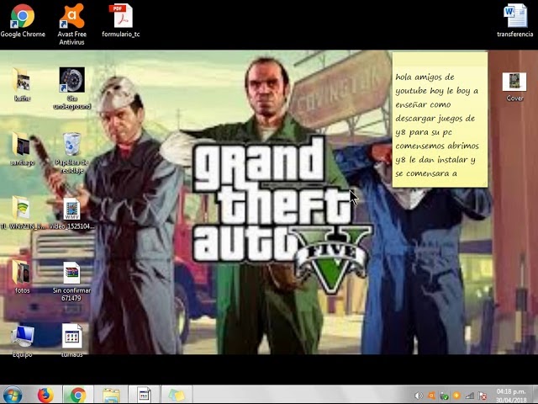This screenshot has width=538, height=404.
Task: Open the taskbar clock showing 04:18 p.m.
Action: 511,396
